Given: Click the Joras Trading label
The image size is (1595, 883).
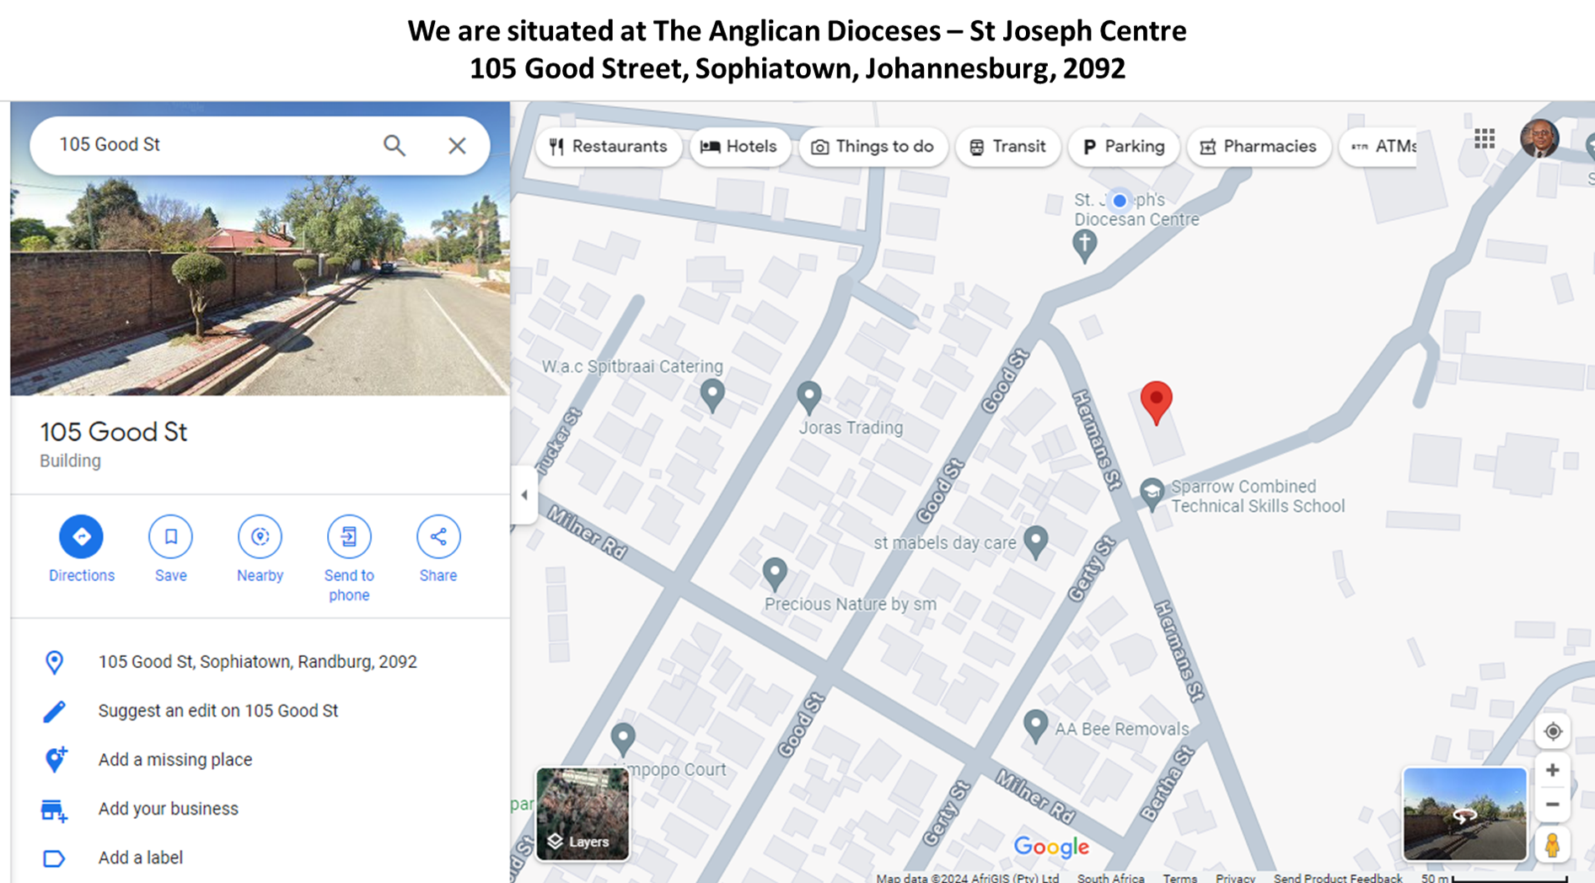Looking at the screenshot, I should [x=851, y=428].
